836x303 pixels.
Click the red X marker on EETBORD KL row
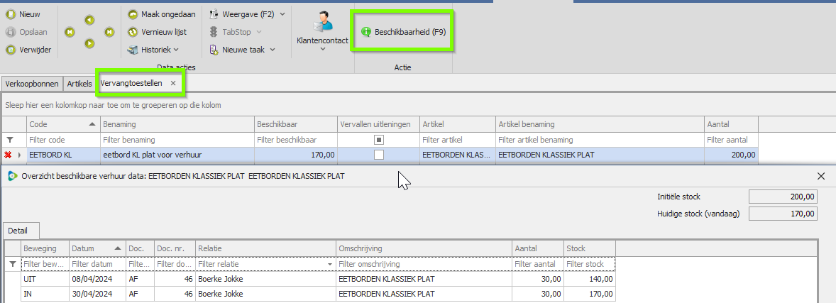8,155
